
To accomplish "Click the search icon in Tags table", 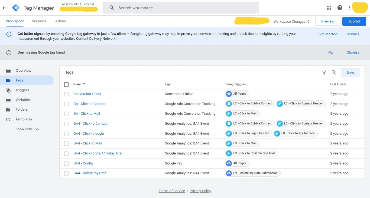I will (x=334, y=72).
